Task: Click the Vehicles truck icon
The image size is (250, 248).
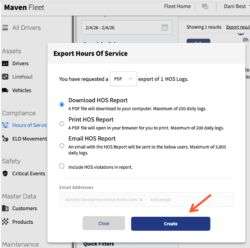Action: 5,90
